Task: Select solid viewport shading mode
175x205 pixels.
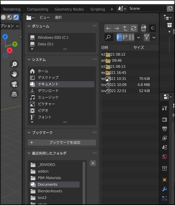Action: (3, 17)
